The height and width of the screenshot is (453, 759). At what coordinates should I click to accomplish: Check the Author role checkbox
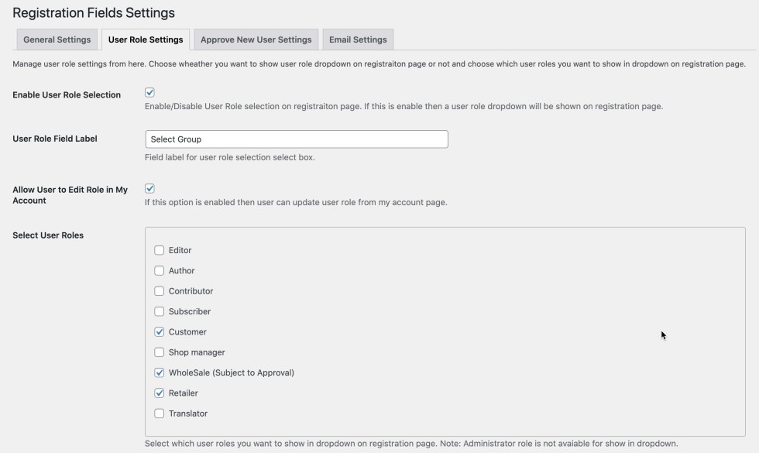pyautogui.click(x=160, y=270)
